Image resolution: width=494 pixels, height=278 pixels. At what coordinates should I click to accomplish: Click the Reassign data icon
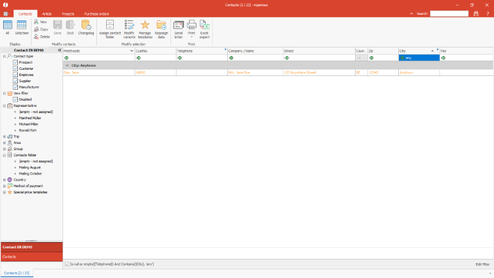point(161,28)
